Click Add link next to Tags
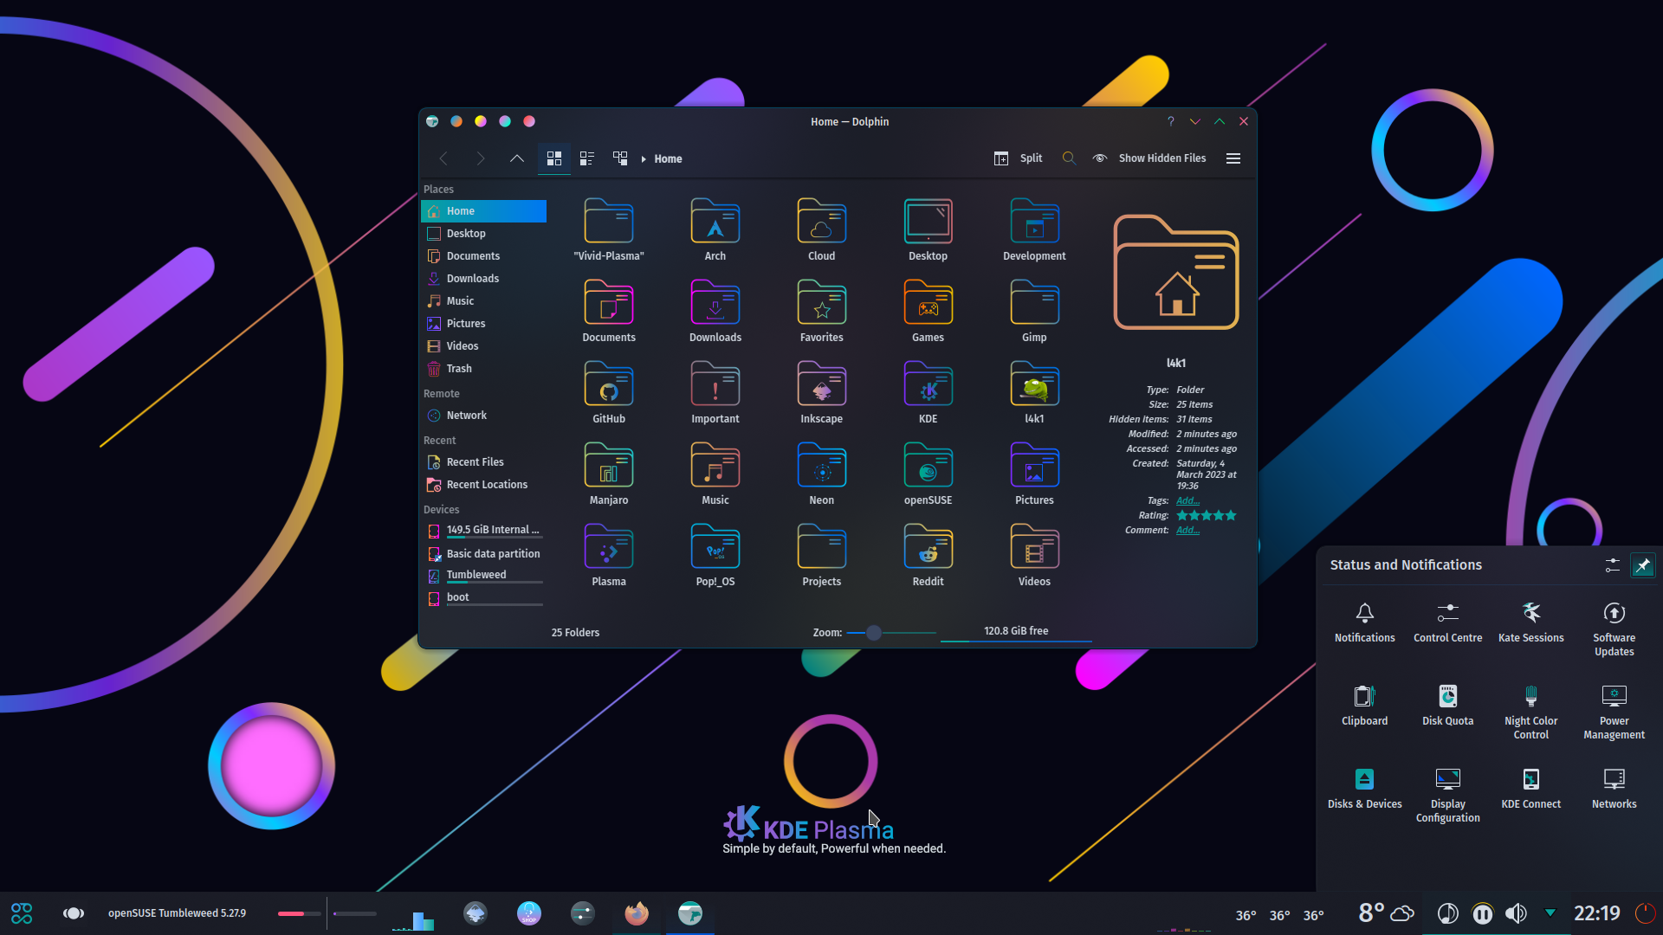 coord(1187,501)
